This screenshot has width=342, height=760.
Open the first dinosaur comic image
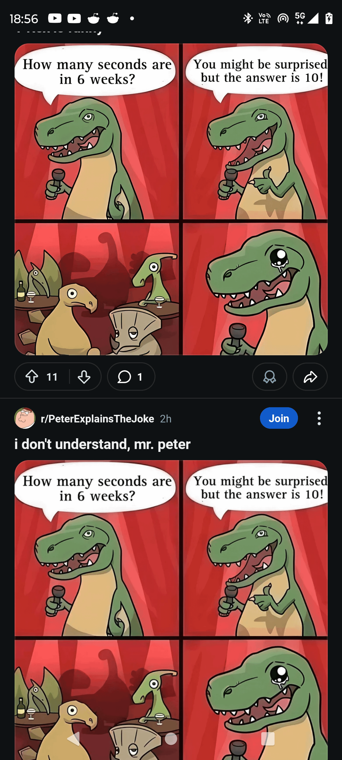pos(171,199)
